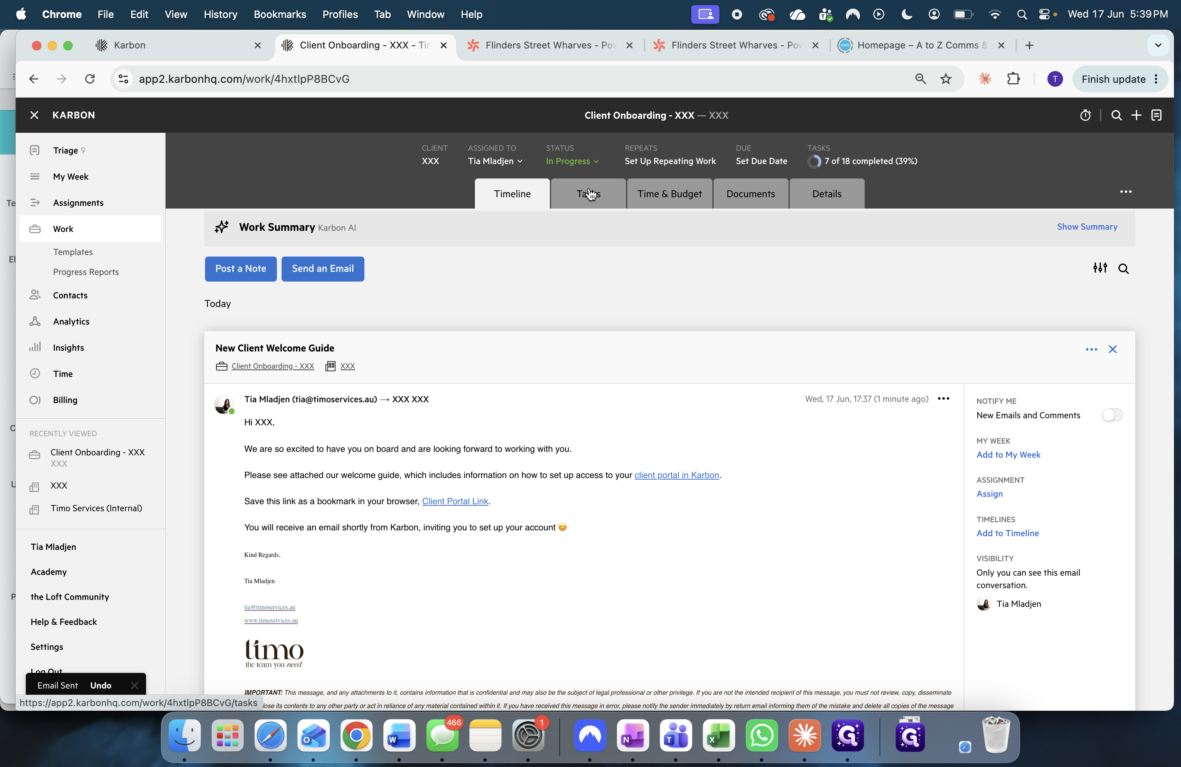1181x767 pixels.
Task: Expand the Assigned To dropdown
Action: [495, 161]
